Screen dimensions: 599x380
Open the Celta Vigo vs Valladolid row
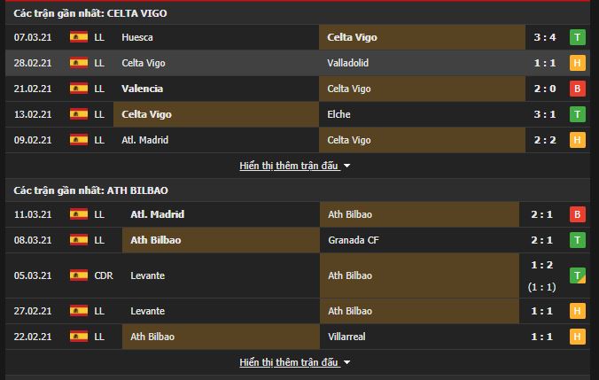[298, 63]
